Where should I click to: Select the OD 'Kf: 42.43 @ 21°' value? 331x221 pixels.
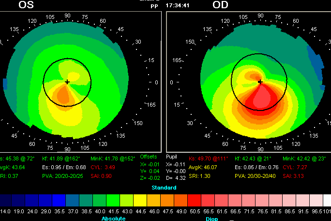pyautogui.click(x=253, y=158)
